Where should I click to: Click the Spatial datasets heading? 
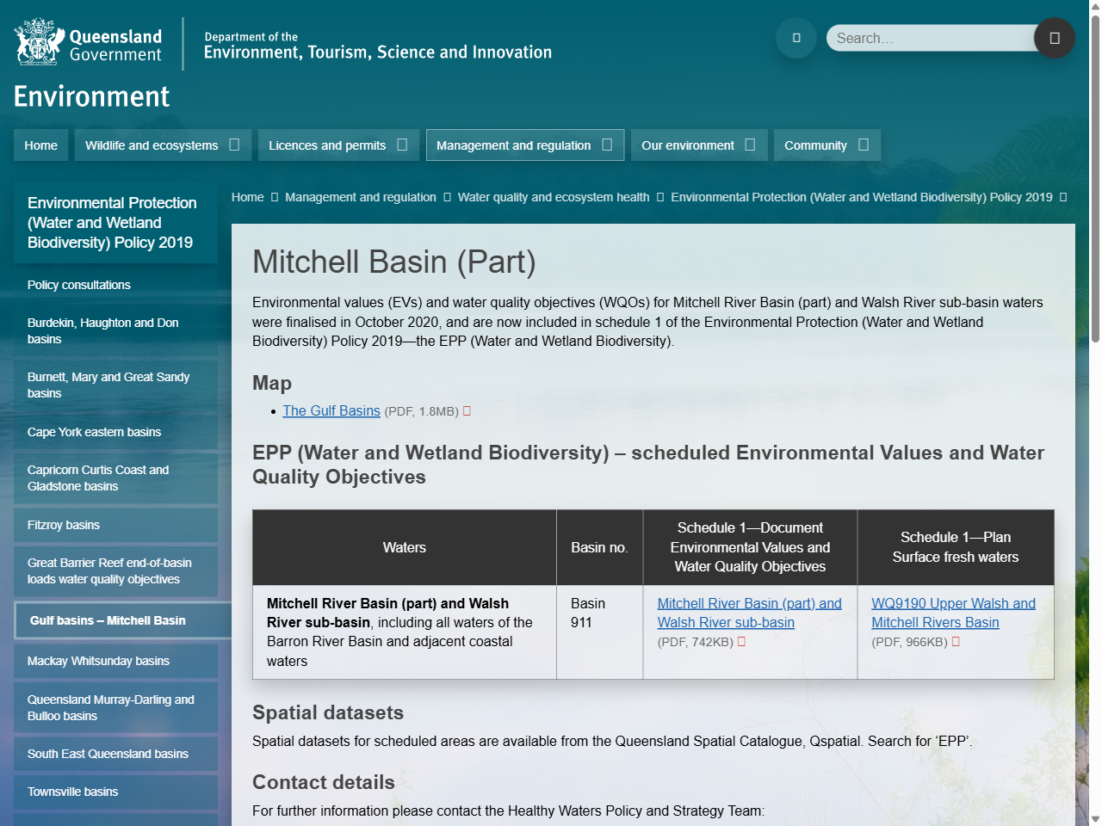328,712
